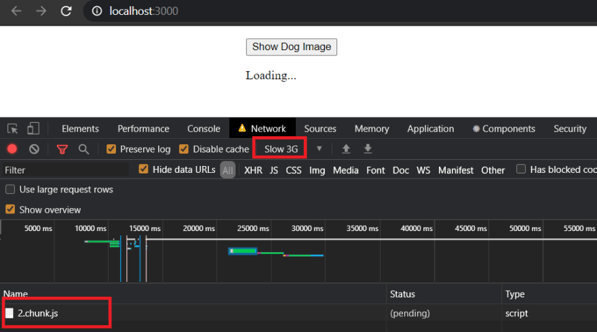Image resolution: width=597 pixels, height=332 pixels.
Task: Open the Slow 3G throttling dropdown
Action: point(281,149)
